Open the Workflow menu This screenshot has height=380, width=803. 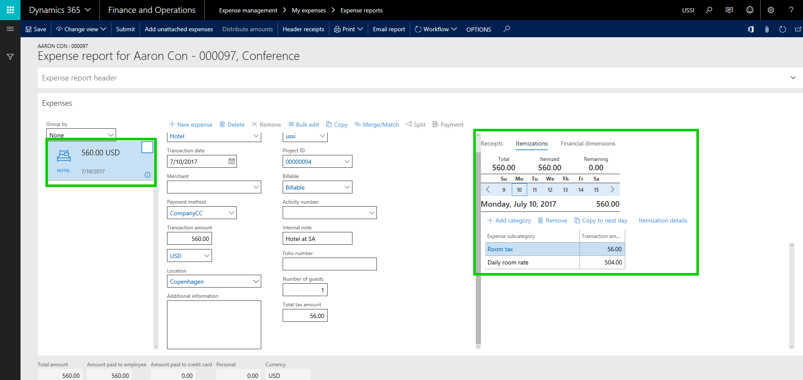click(x=436, y=29)
